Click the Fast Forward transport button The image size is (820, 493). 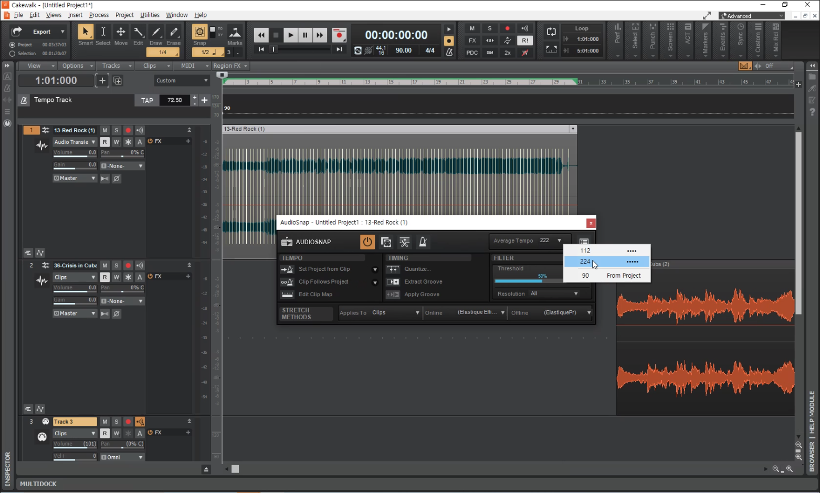tap(320, 35)
